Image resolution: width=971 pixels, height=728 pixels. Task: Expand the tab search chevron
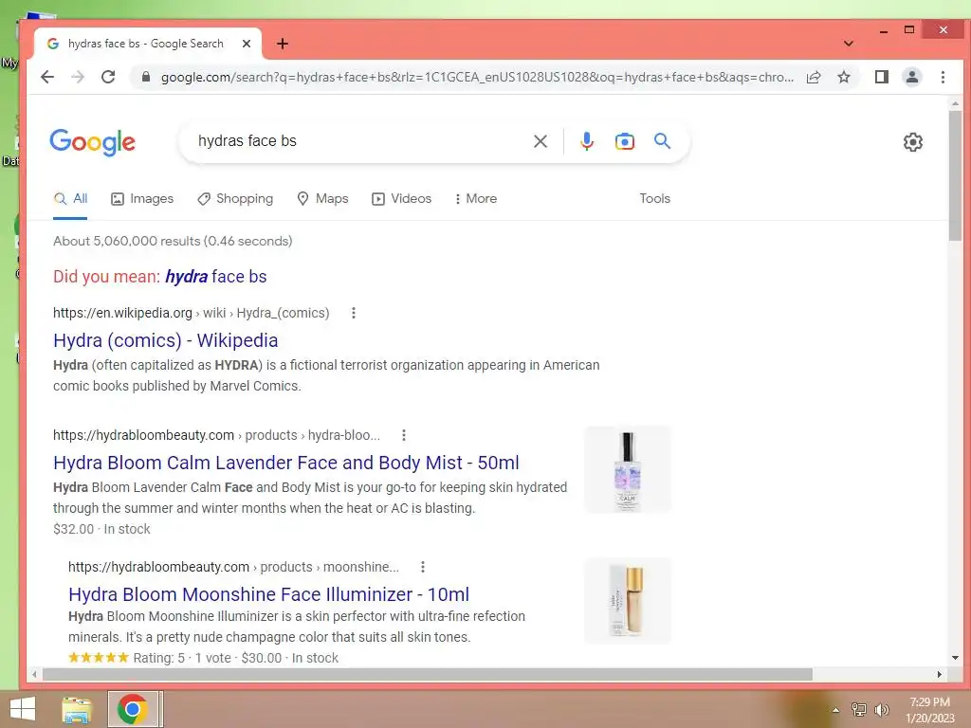(x=849, y=44)
